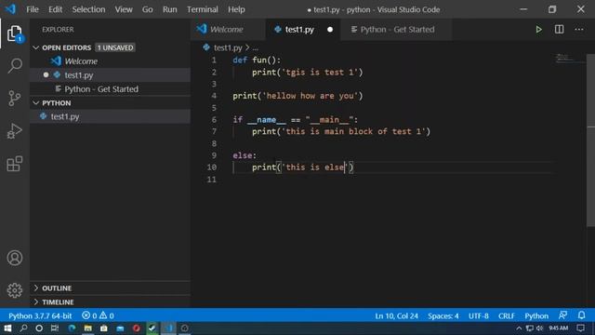Image resolution: width=595 pixels, height=335 pixels.
Task: Open Microsoft Store from the taskbar
Action: (x=104, y=328)
